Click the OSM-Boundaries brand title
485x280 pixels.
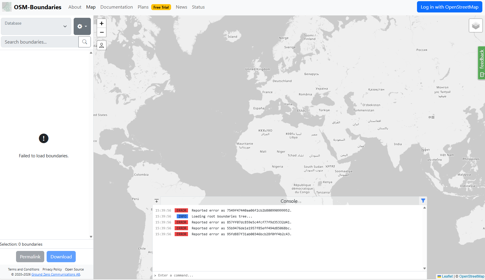pos(38,7)
